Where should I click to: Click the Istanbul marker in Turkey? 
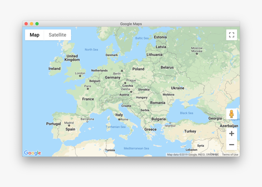170,123
